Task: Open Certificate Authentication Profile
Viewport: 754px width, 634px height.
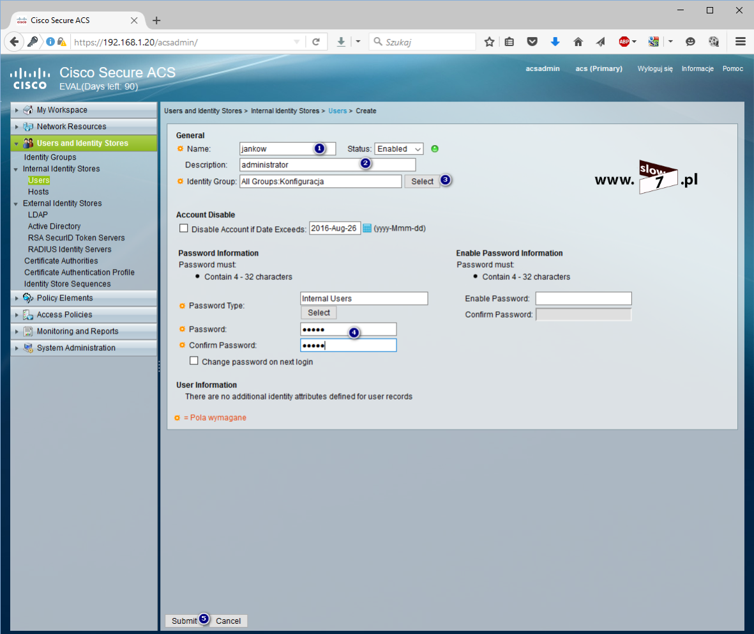Action: (79, 272)
